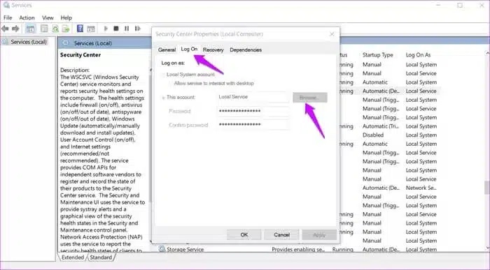Sort by the Startup Type column header
Viewport: 490px width, 270px height.
378,55
